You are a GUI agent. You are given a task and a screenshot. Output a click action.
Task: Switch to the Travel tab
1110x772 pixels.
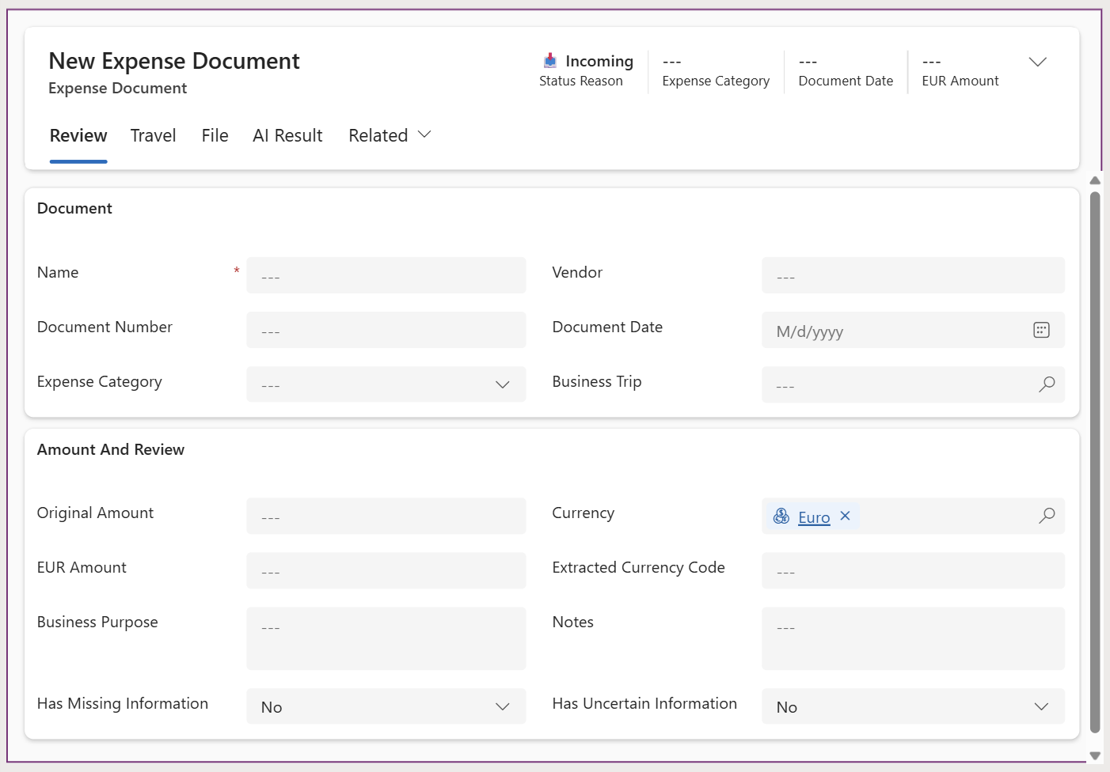154,135
